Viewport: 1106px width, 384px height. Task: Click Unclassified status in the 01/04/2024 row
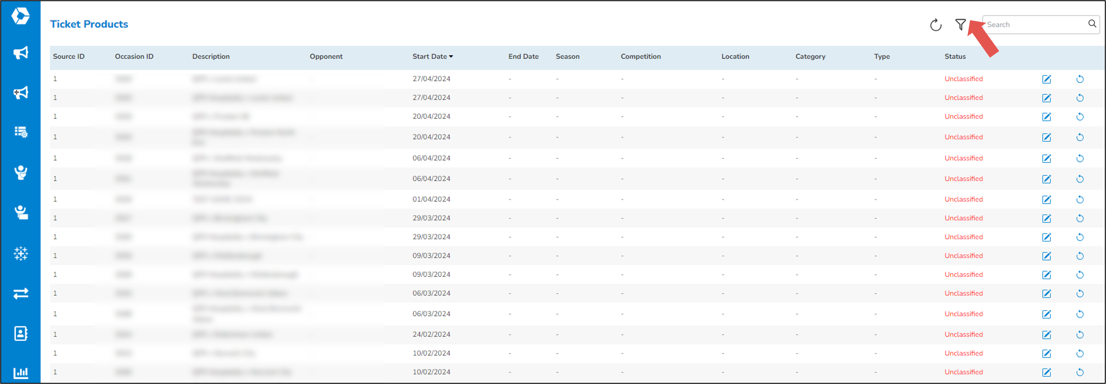[x=963, y=199]
